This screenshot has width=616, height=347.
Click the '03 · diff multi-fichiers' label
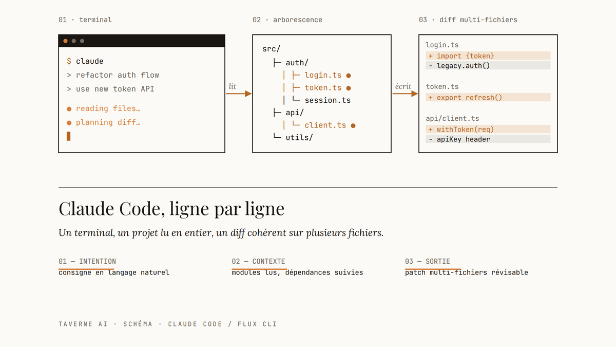(x=468, y=20)
